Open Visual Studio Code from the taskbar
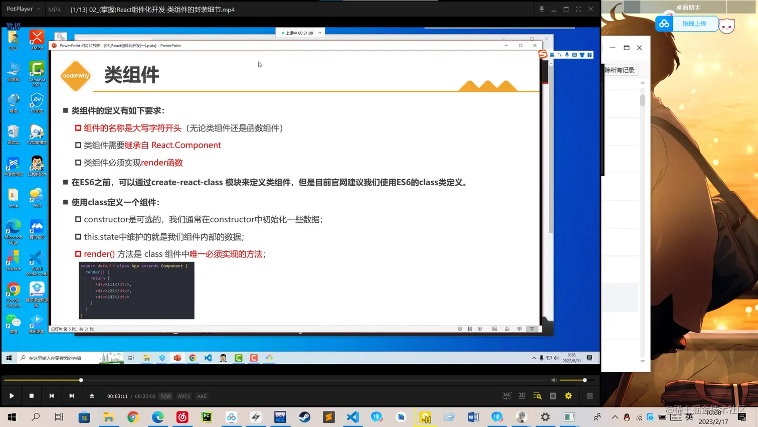This screenshot has width=758, height=427. 353,417
